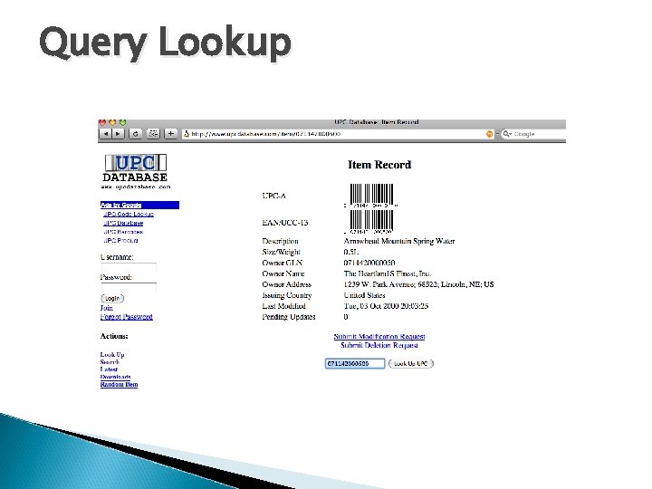Screen dimensions: 652x489
Task: Open the UPC Code Lookup ad link
Action: click(x=129, y=214)
